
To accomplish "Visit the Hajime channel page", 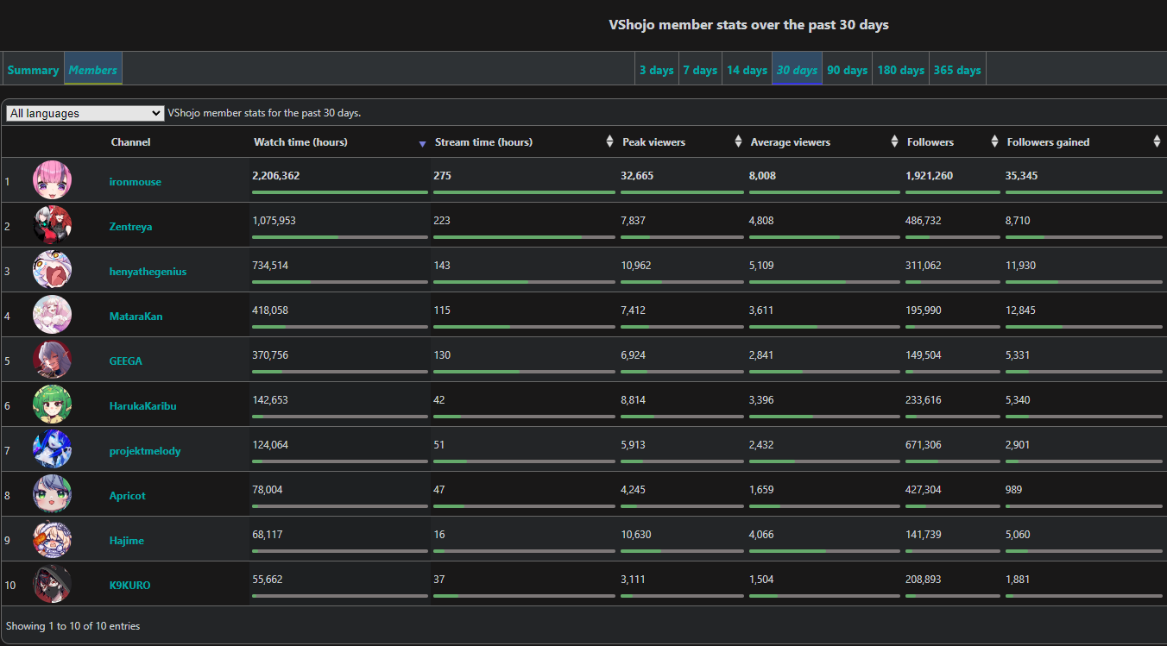I will tap(127, 541).
